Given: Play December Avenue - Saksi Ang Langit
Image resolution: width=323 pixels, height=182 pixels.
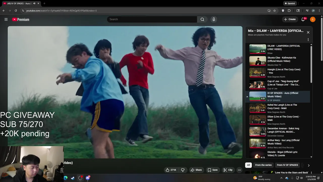Looking at the screenshot, I should (x=278, y=132).
